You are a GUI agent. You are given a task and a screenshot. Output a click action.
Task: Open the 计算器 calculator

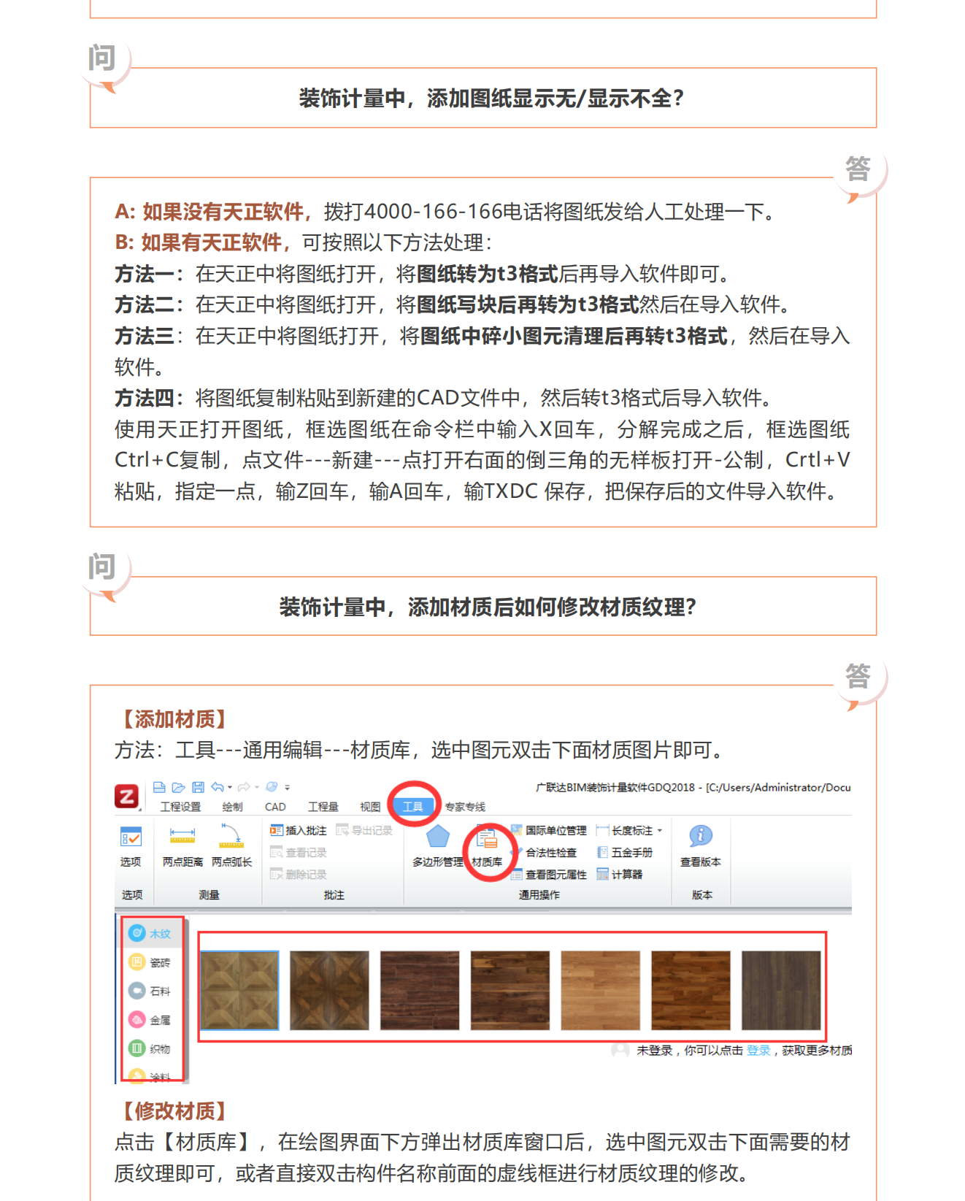point(620,875)
